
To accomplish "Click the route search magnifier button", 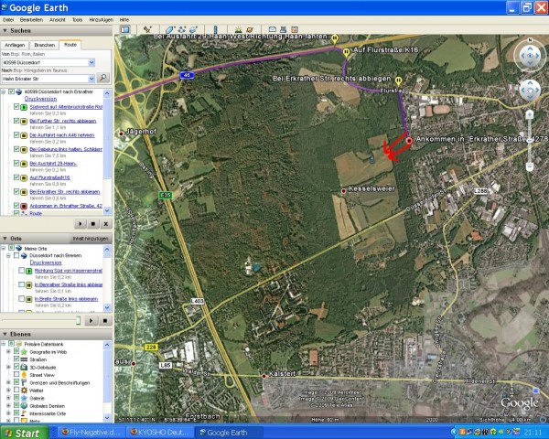I will click(103, 78).
